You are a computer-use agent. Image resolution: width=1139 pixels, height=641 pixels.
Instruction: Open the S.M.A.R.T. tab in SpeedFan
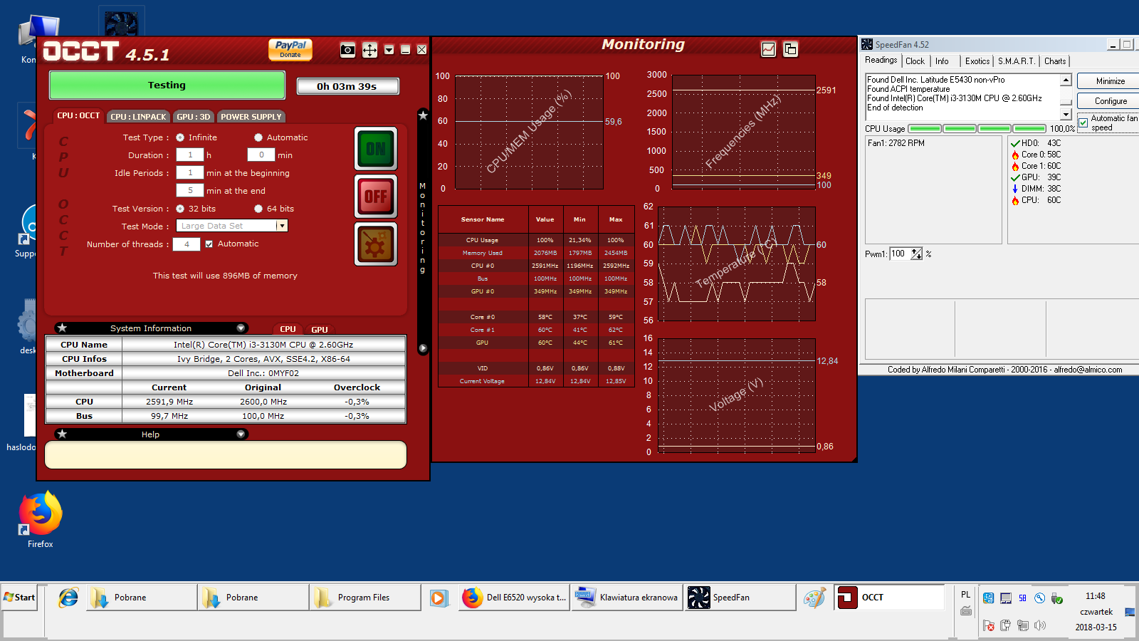pos(1017,61)
